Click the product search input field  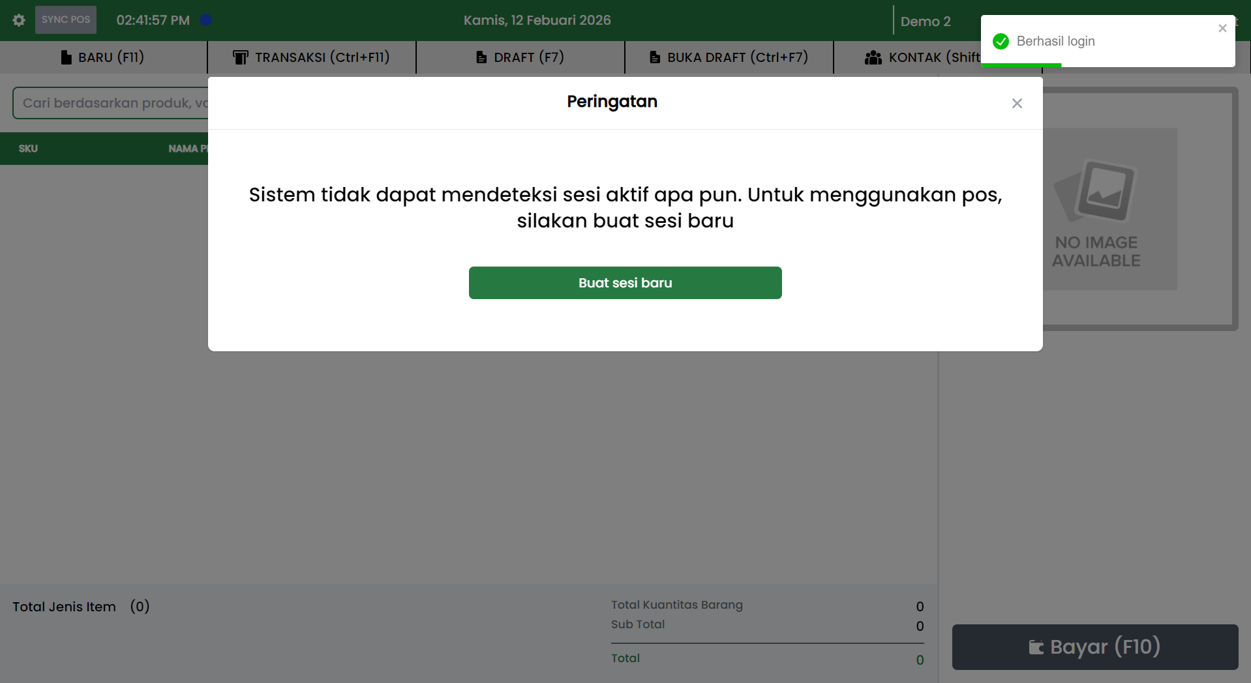click(111, 103)
